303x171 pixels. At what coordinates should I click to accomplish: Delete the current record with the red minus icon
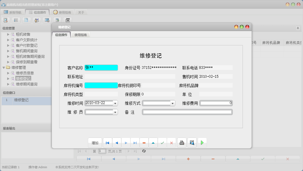point(144,142)
